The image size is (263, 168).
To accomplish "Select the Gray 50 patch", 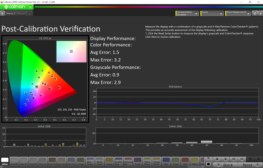I will click(33, 161).
